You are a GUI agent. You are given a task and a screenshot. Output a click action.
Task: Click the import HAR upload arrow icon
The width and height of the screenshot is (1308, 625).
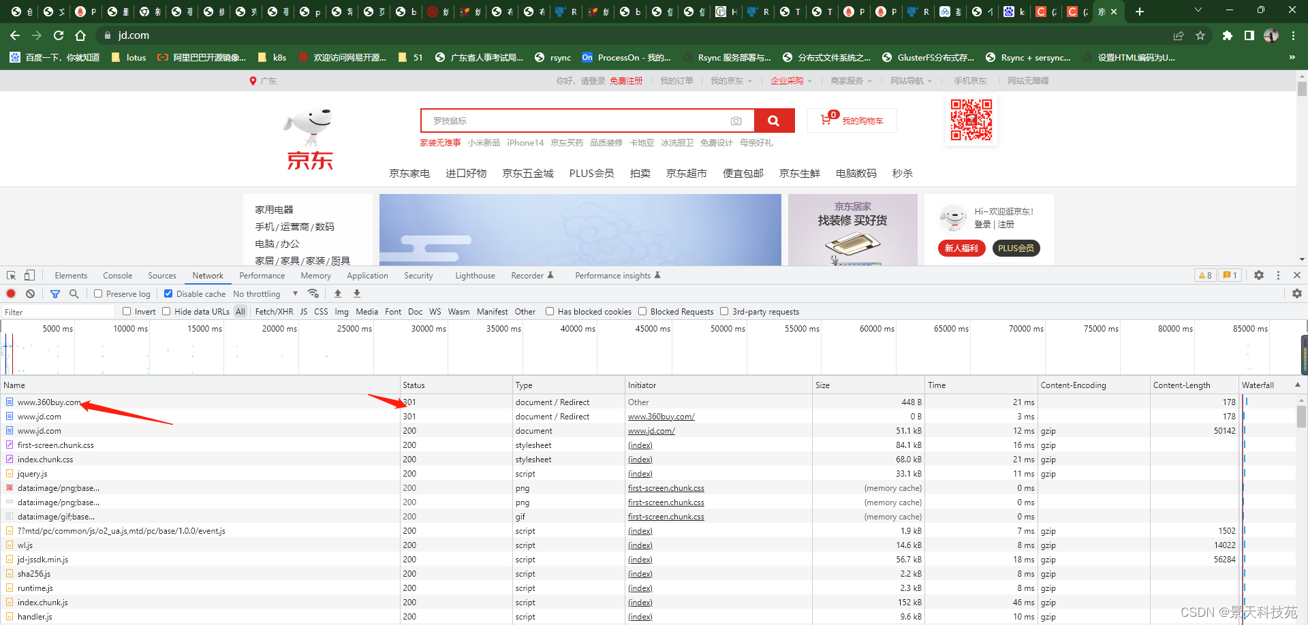pyautogui.click(x=338, y=293)
